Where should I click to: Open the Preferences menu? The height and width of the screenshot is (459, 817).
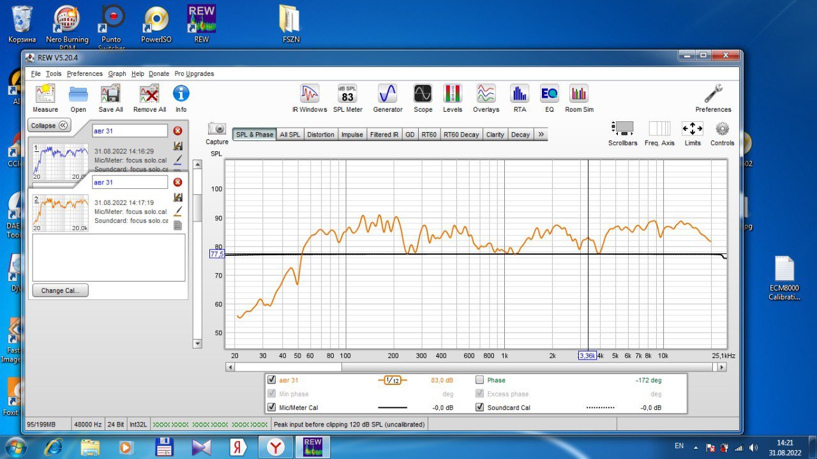coord(84,73)
